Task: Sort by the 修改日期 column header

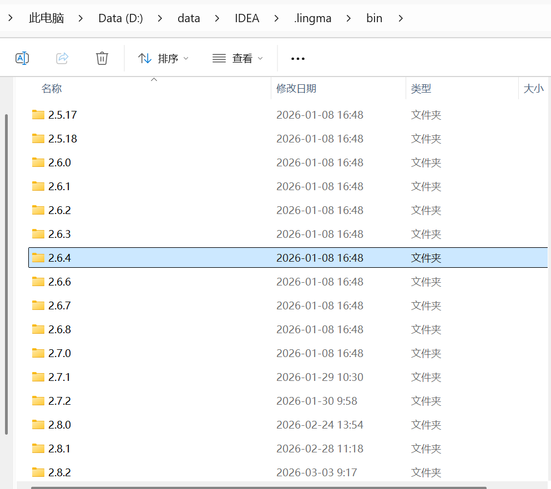Action: point(296,89)
